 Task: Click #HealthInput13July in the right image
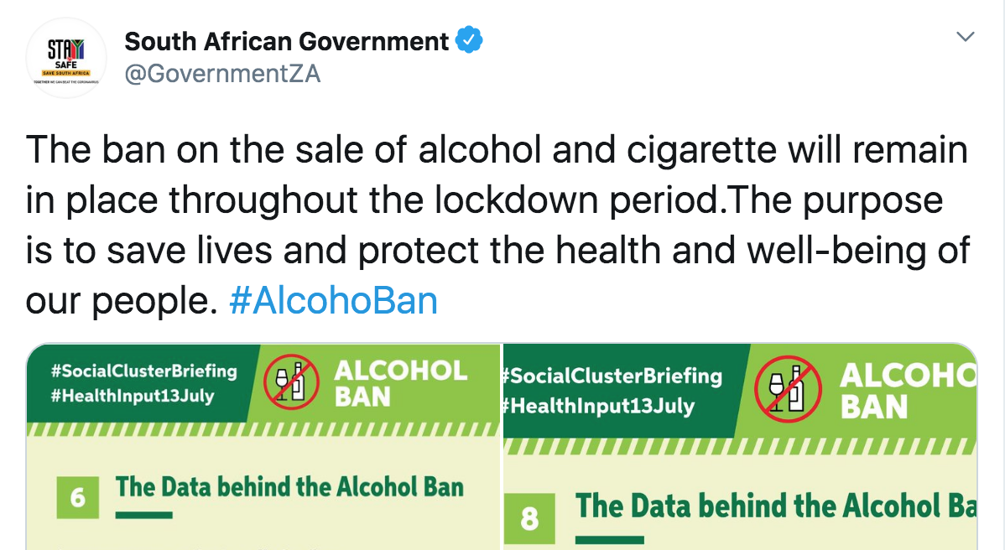(x=599, y=406)
